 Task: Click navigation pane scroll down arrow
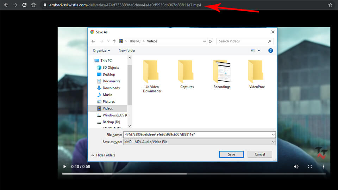coord(130,126)
